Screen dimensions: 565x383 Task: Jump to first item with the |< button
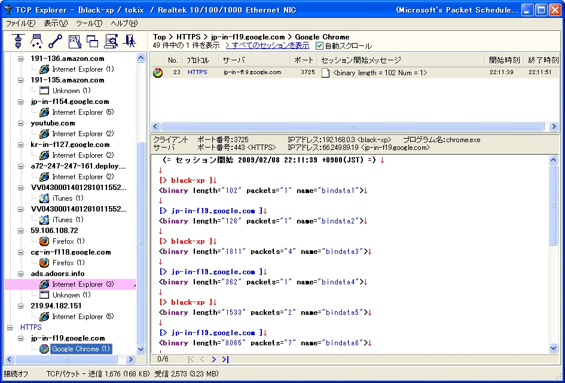[191, 359]
